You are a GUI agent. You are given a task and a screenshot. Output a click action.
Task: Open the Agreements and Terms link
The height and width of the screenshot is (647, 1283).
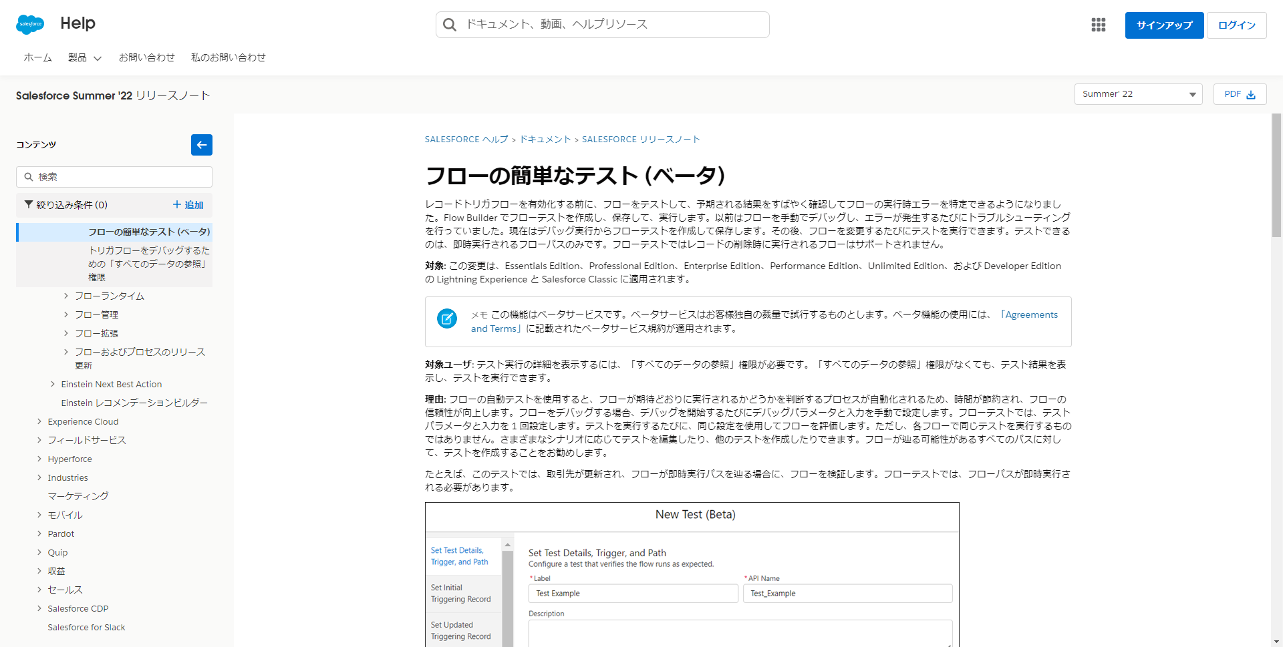pyautogui.click(x=764, y=321)
